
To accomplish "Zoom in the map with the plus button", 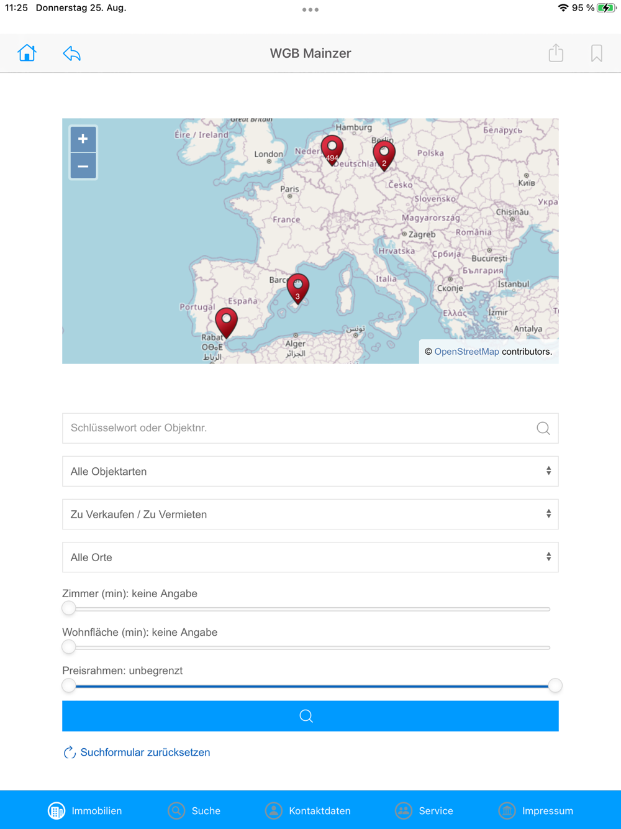I will click(x=83, y=139).
